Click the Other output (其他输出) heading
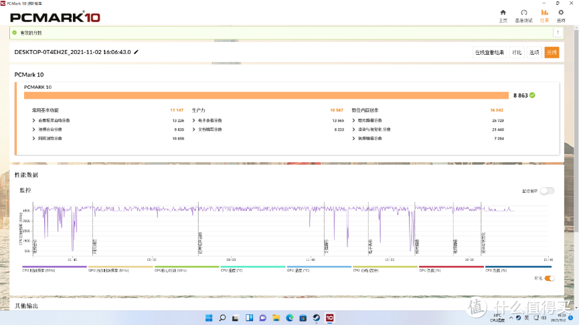Image resolution: width=579 pixels, height=325 pixels. pyautogui.click(x=26, y=306)
